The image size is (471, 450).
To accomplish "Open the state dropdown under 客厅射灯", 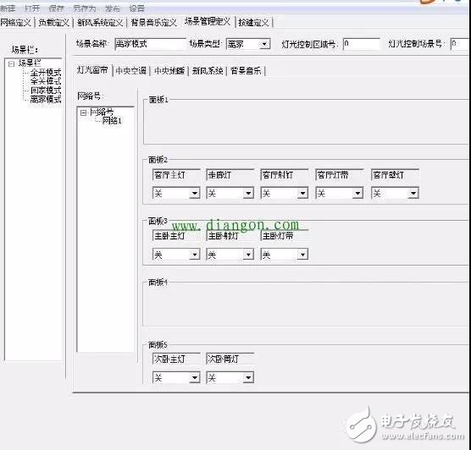I will [302, 193].
